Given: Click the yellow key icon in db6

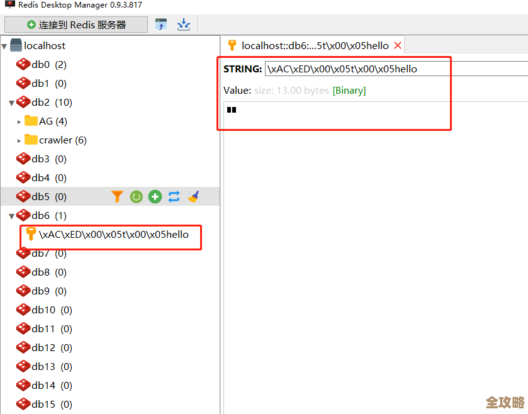Looking at the screenshot, I should tap(30, 235).
